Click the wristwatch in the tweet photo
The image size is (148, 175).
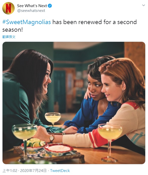[x=52, y=139]
